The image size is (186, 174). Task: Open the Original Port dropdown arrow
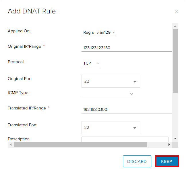[x=135, y=81]
